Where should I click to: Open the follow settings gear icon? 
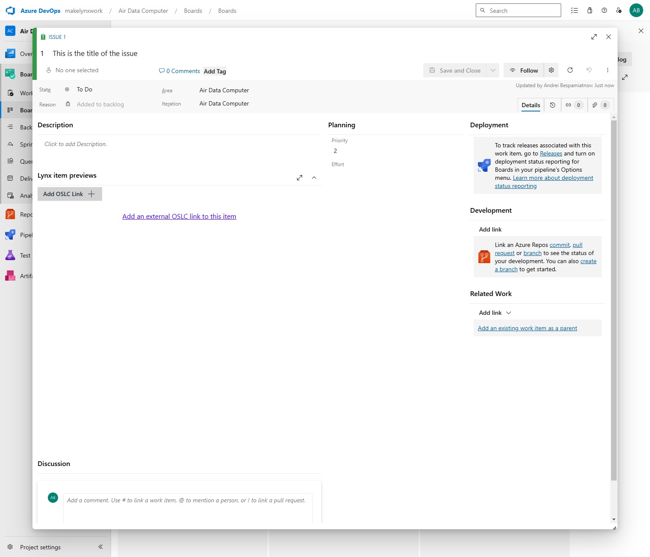click(551, 70)
